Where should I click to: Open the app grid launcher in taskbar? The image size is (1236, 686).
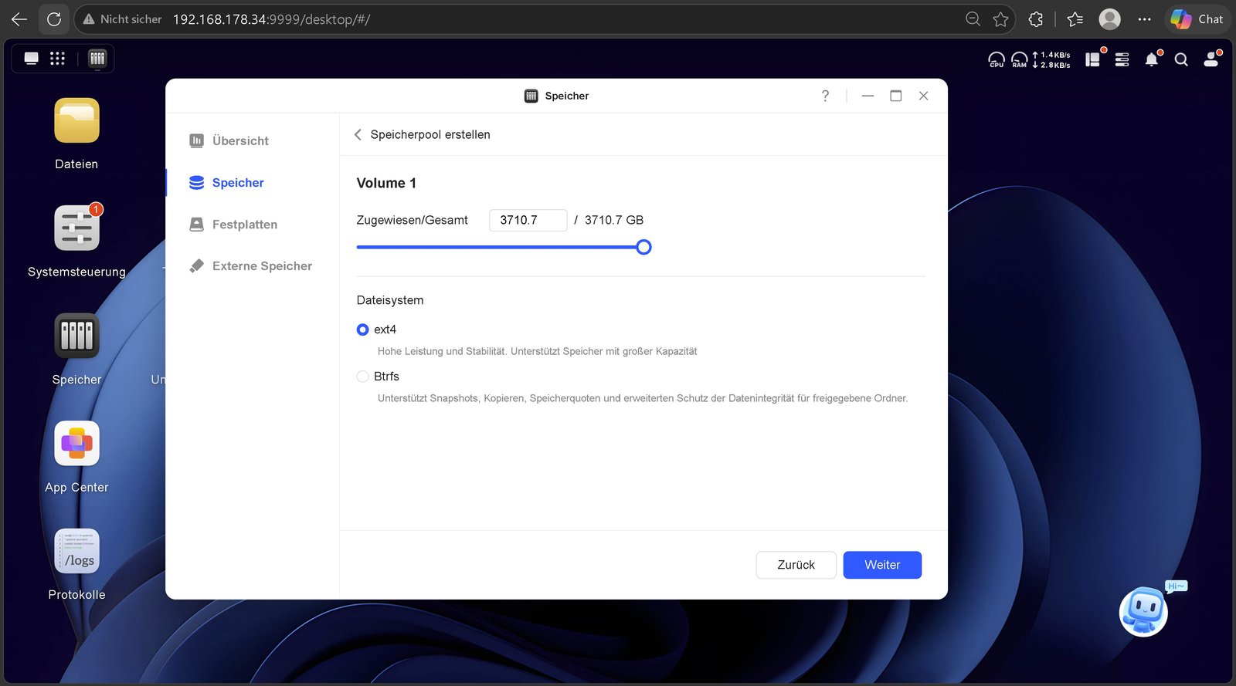(x=57, y=59)
